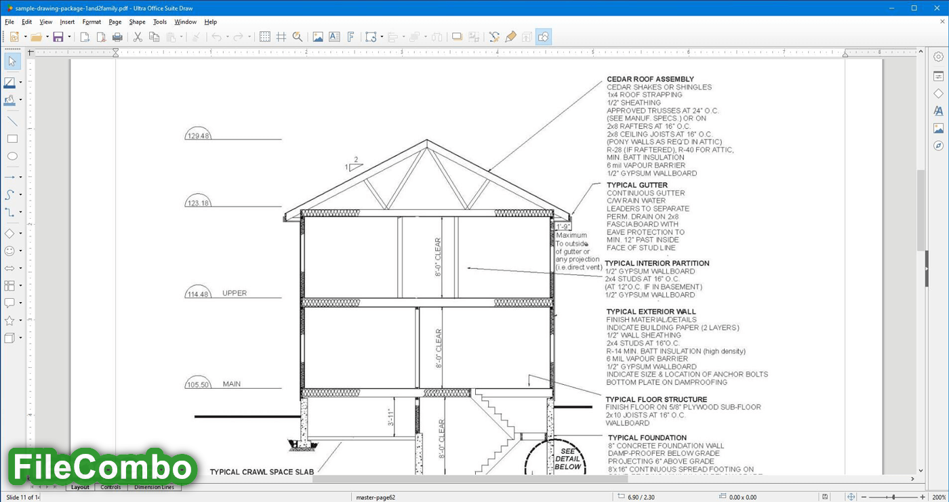This screenshot has height=502, width=949.
Task: Expand the Curves and Polygons dropdown
Action: point(20,194)
